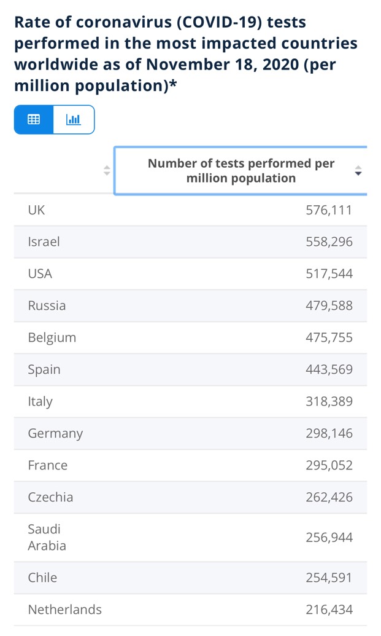Click the USA country name
Image resolution: width=381 pixels, height=636 pixels.
40,274
